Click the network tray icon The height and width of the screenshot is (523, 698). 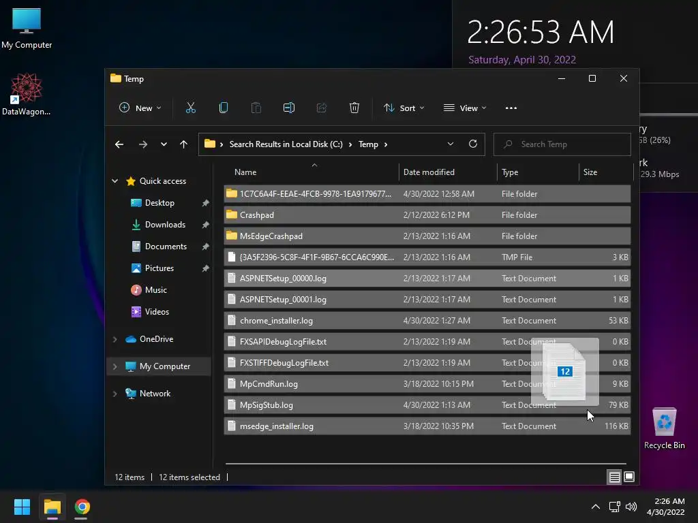(615, 507)
